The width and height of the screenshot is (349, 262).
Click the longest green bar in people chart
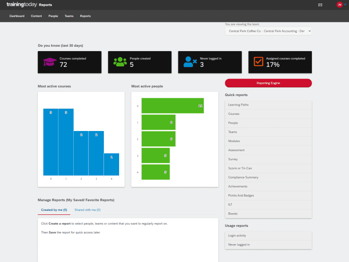tap(172, 106)
